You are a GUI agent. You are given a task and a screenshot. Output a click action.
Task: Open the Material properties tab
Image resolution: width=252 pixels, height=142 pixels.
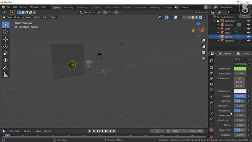click(211, 130)
